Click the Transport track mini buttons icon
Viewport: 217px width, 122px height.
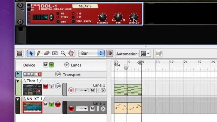coord(33,74)
